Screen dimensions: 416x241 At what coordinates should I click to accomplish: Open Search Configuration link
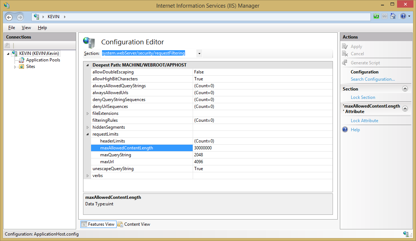tap(373, 79)
